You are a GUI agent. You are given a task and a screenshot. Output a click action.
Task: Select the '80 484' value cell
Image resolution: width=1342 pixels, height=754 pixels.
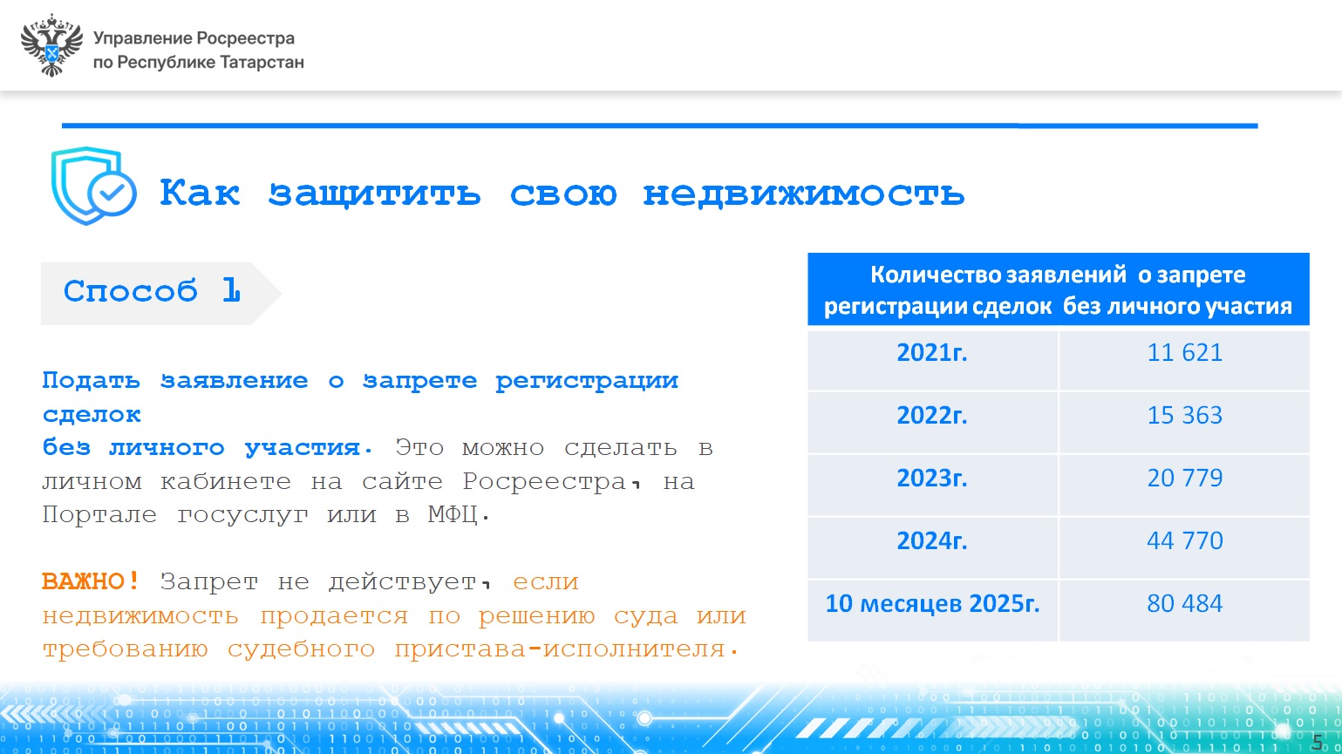pos(1184,604)
